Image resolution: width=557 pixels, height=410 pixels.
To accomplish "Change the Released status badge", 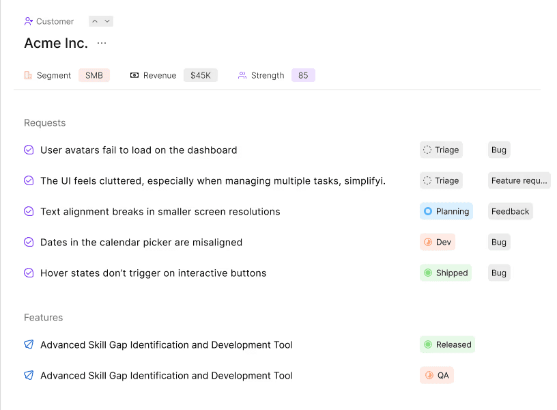I will [x=447, y=344].
